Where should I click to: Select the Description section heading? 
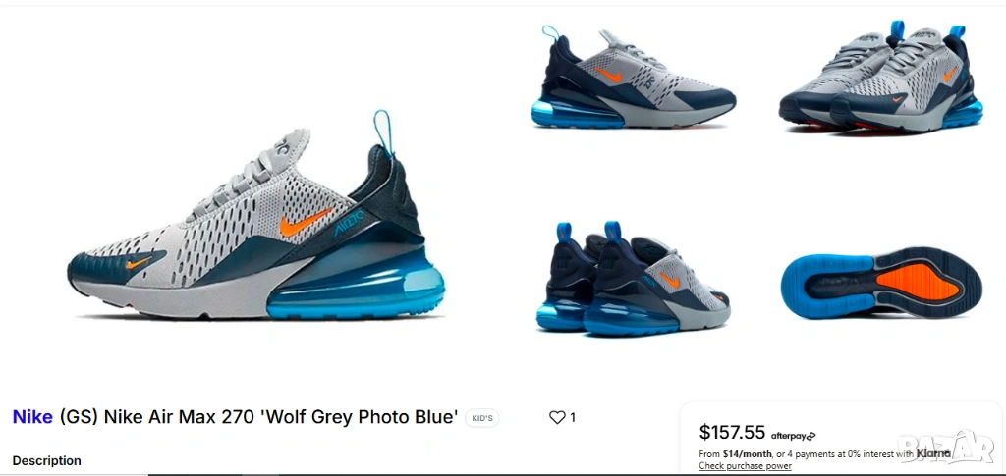click(x=47, y=460)
